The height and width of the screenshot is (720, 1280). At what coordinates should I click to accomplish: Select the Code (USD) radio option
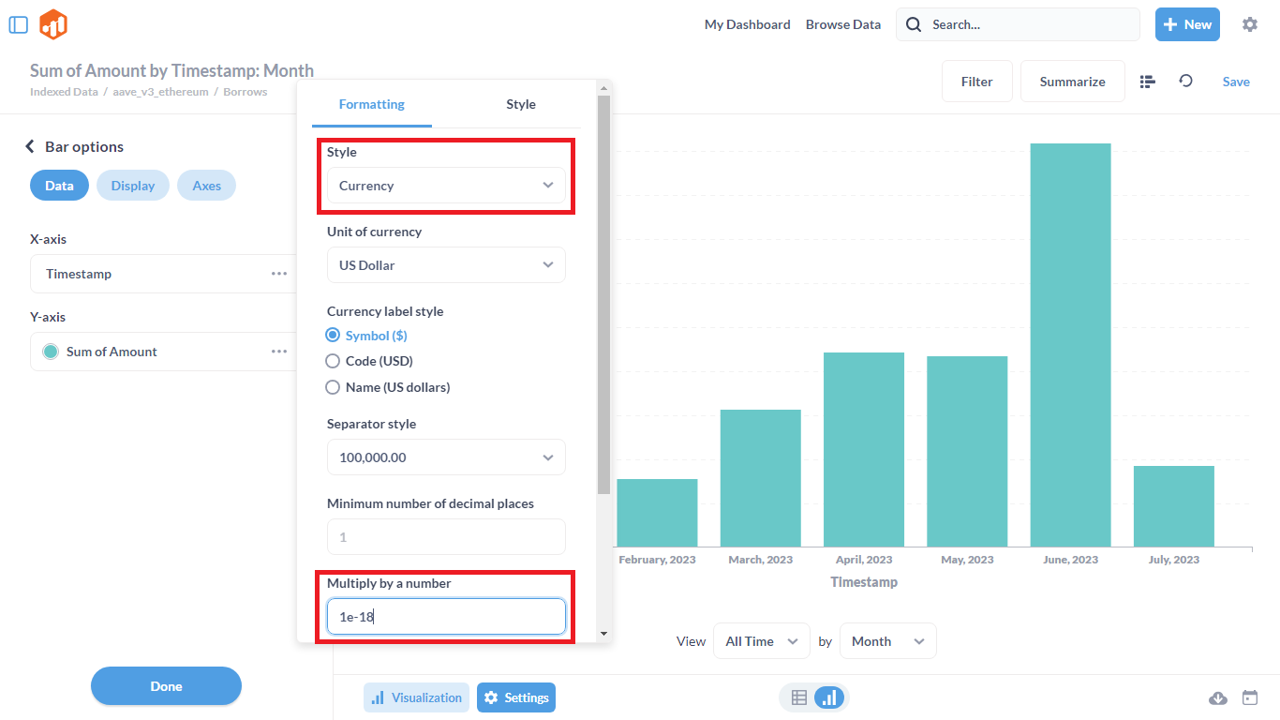click(333, 361)
